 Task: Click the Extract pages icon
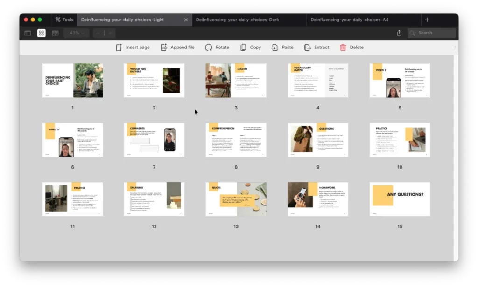click(307, 47)
